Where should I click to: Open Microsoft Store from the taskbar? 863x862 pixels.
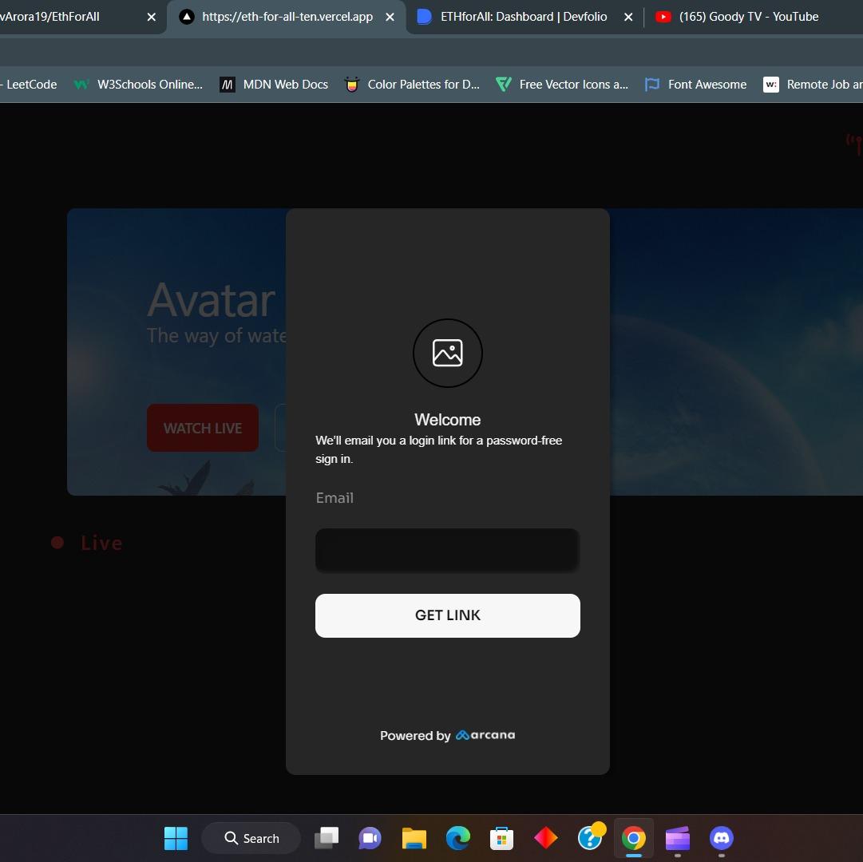pos(501,838)
